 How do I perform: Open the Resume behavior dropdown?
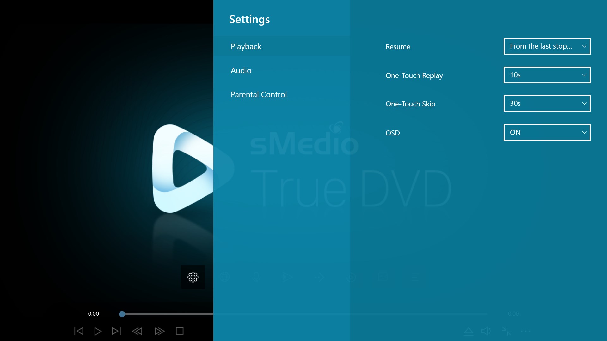547,46
